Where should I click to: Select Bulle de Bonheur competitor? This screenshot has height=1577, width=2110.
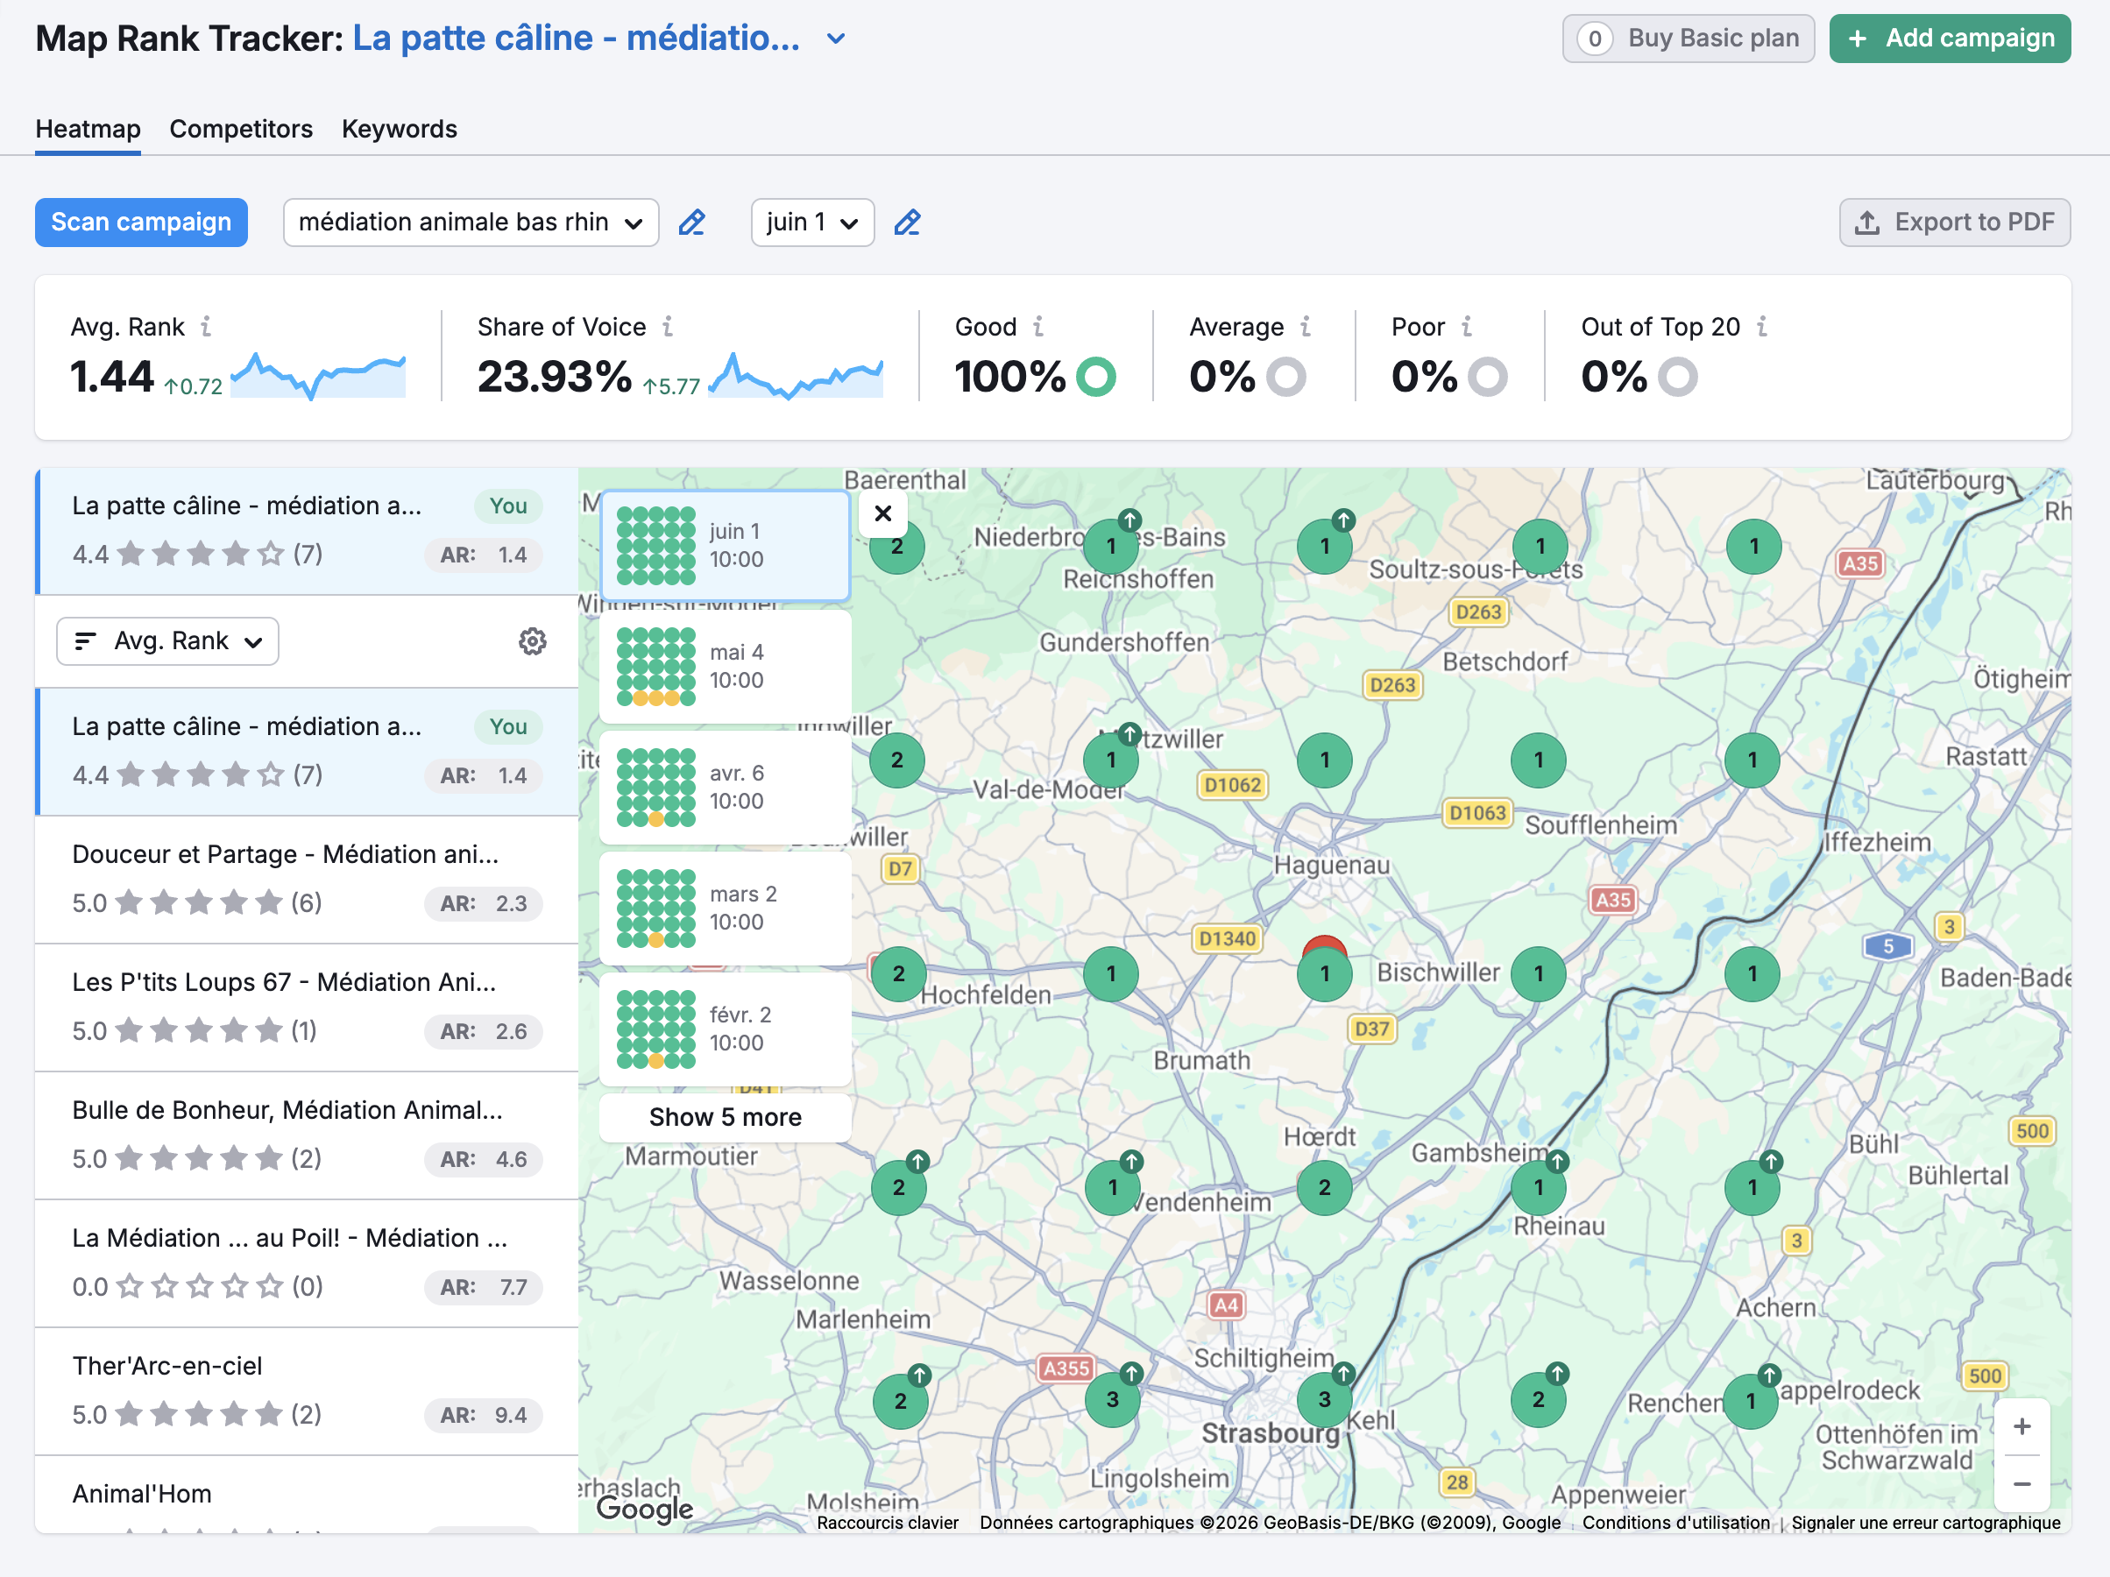(x=306, y=1135)
